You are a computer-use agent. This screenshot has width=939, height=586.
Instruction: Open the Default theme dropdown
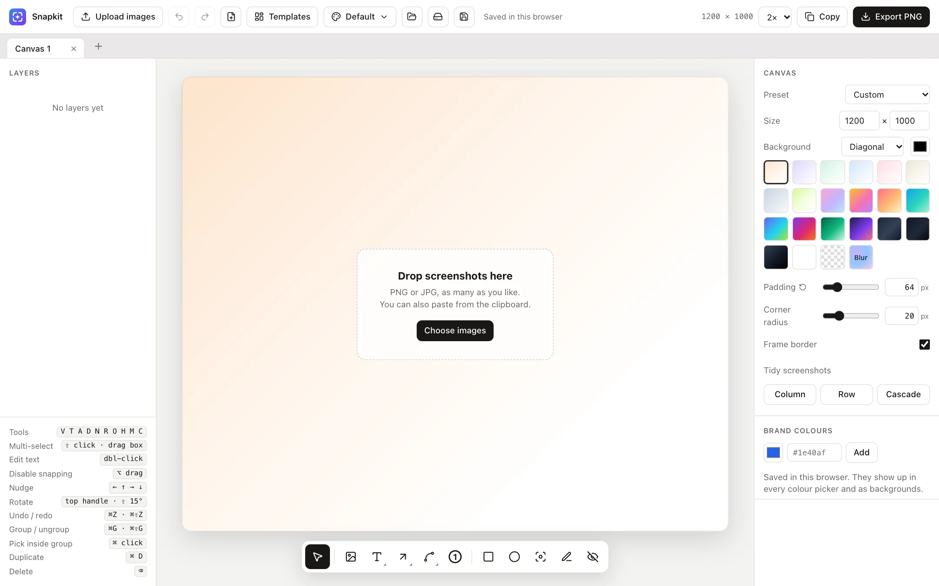360,16
